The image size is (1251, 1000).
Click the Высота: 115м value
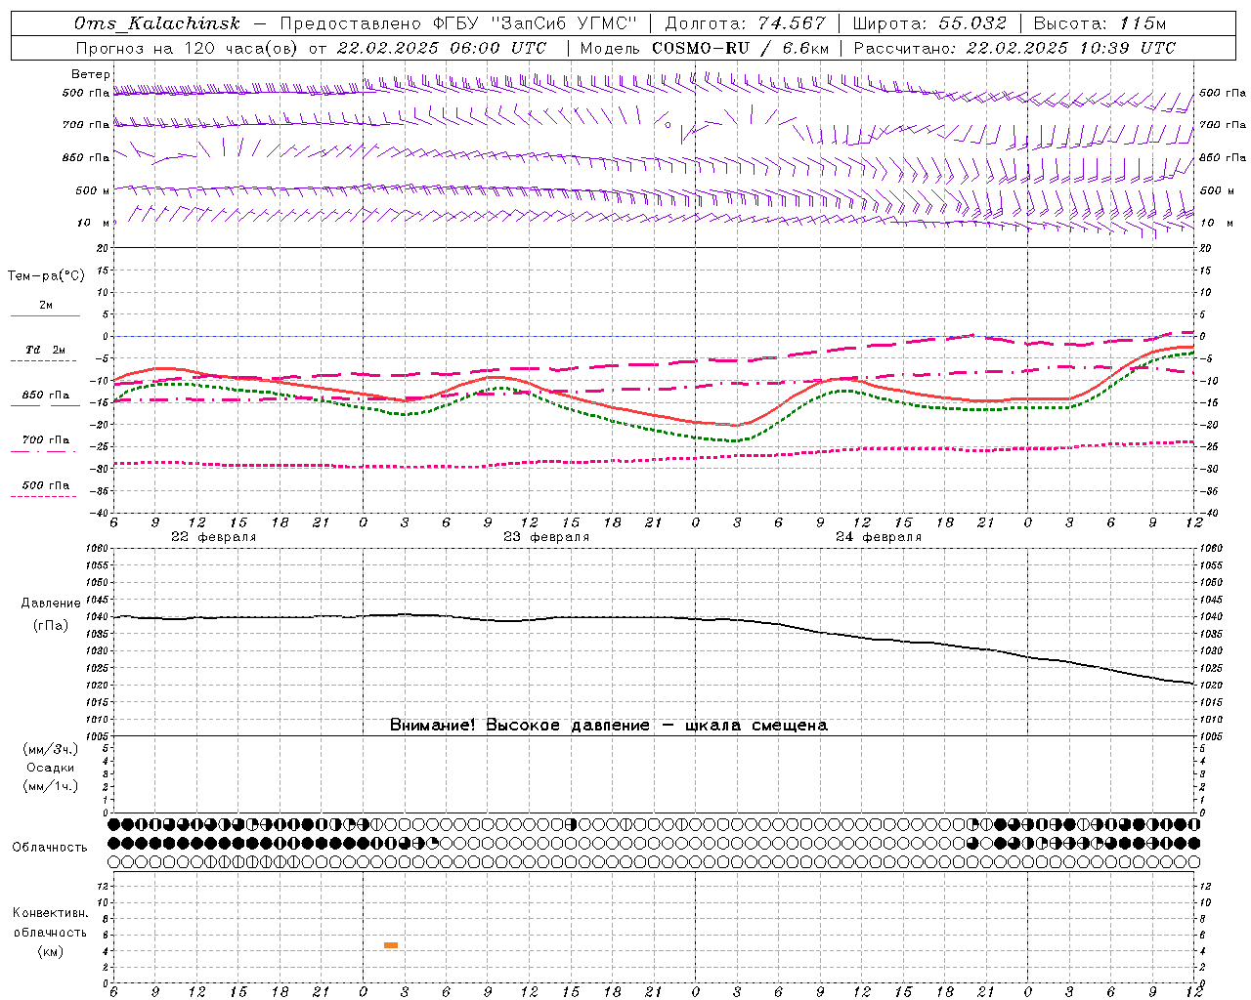point(1100,23)
